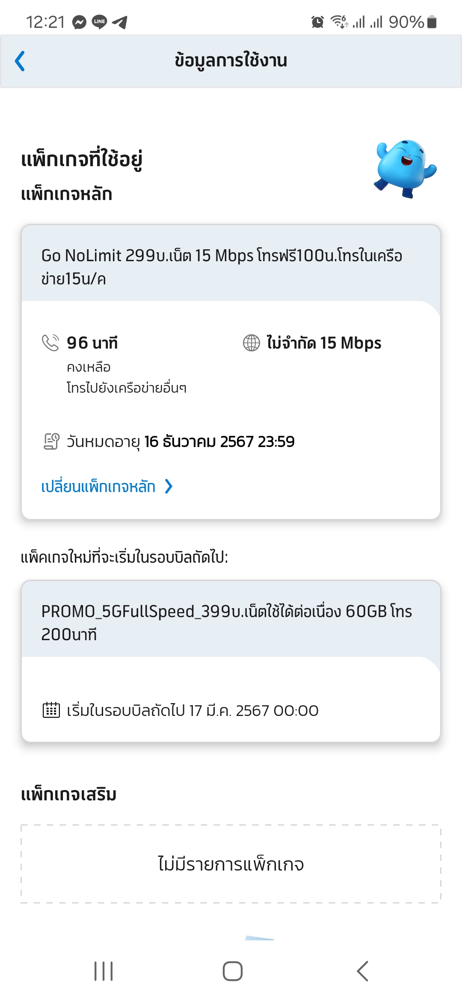Tap the calendar icon for next billing cycle

click(x=51, y=710)
